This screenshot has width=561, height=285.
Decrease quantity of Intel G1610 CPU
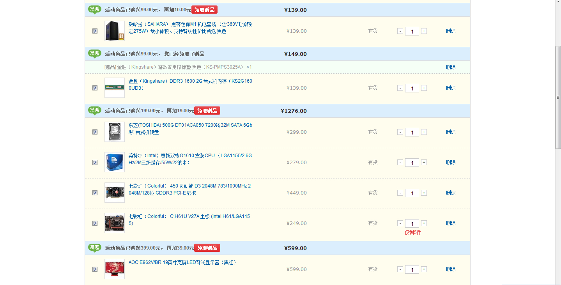[x=400, y=163]
